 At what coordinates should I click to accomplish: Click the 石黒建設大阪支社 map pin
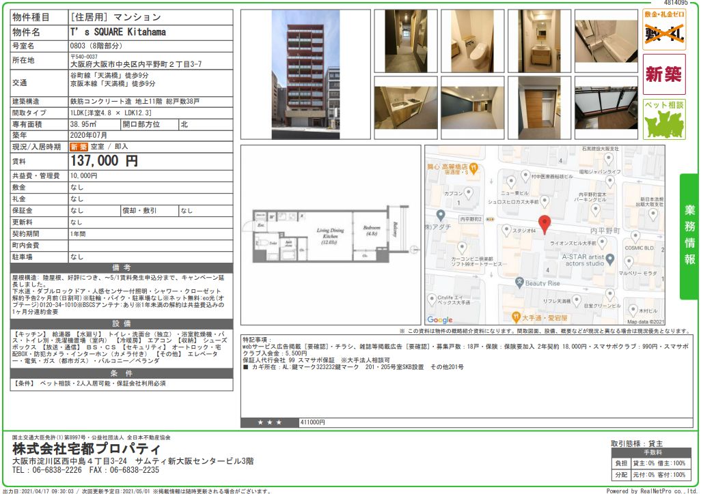tap(609, 158)
